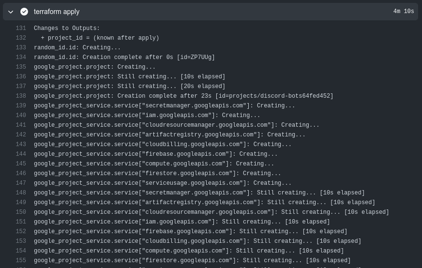This screenshot has height=268, width=422.
Task: Click the compute.googleapis.com Still creating line
Action: 189,251
